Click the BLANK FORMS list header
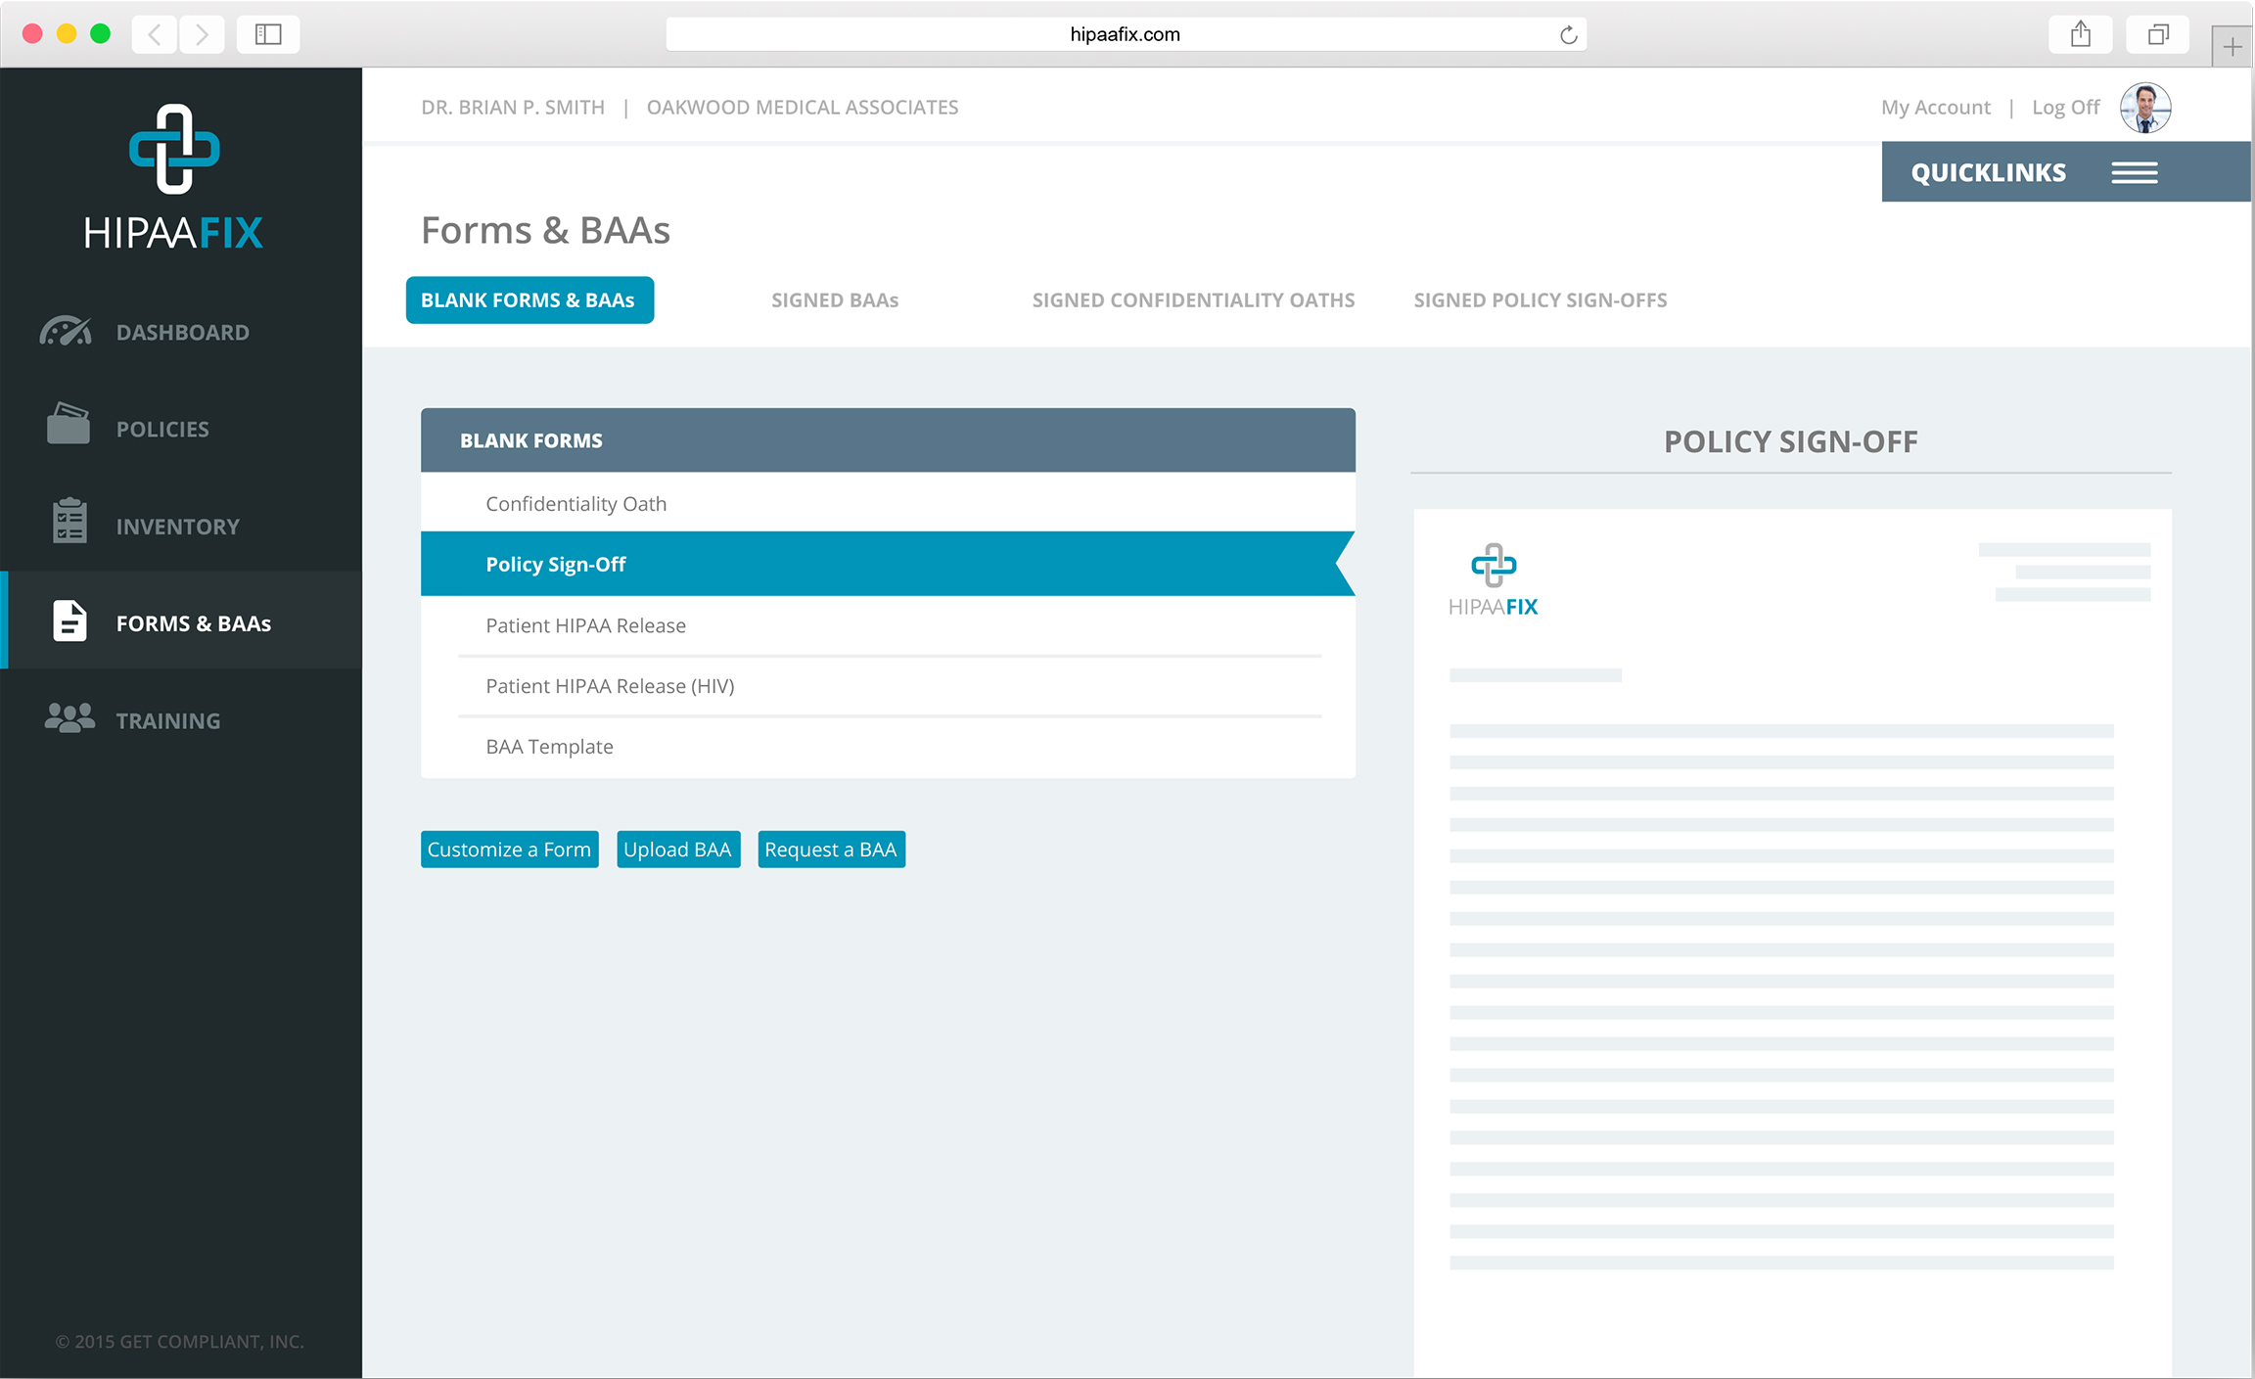 click(x=888, y=440)
